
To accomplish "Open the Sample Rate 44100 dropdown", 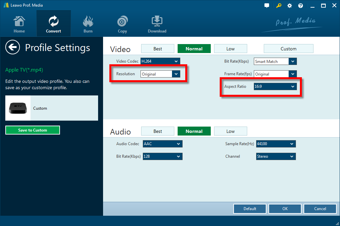I will 276,143.
